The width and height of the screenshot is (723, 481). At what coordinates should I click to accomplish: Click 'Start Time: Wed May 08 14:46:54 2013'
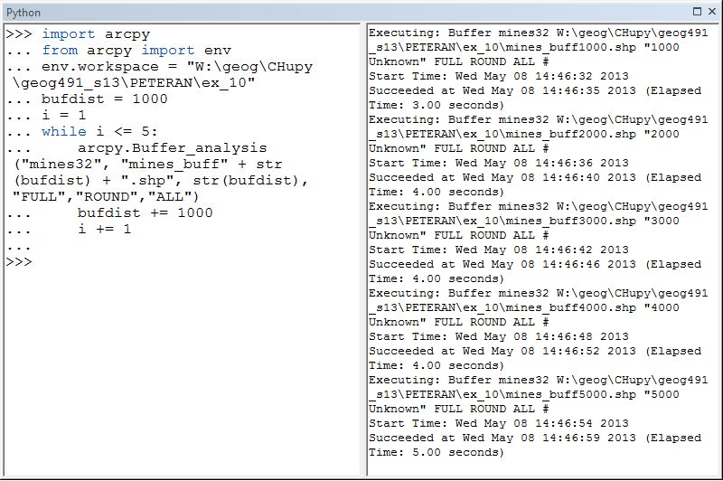[x=499, y=423]
